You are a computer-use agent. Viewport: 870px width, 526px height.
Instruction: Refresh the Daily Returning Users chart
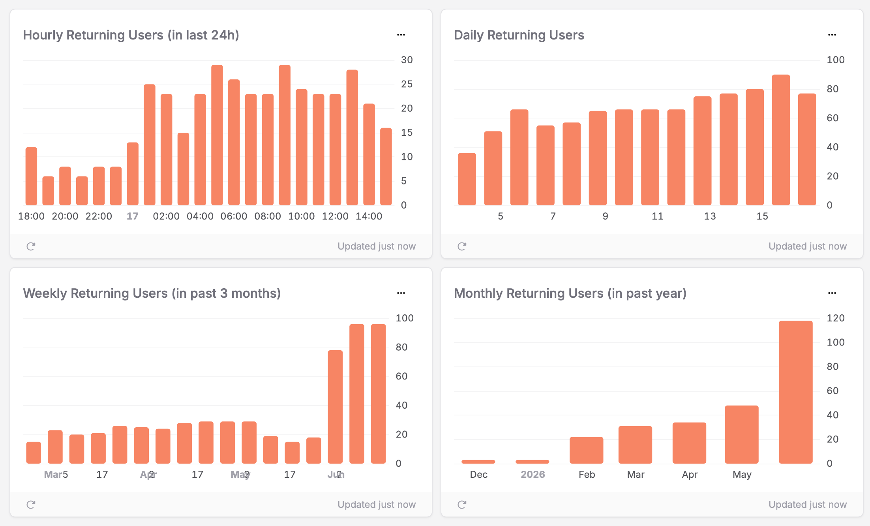[x=462, y=246]
